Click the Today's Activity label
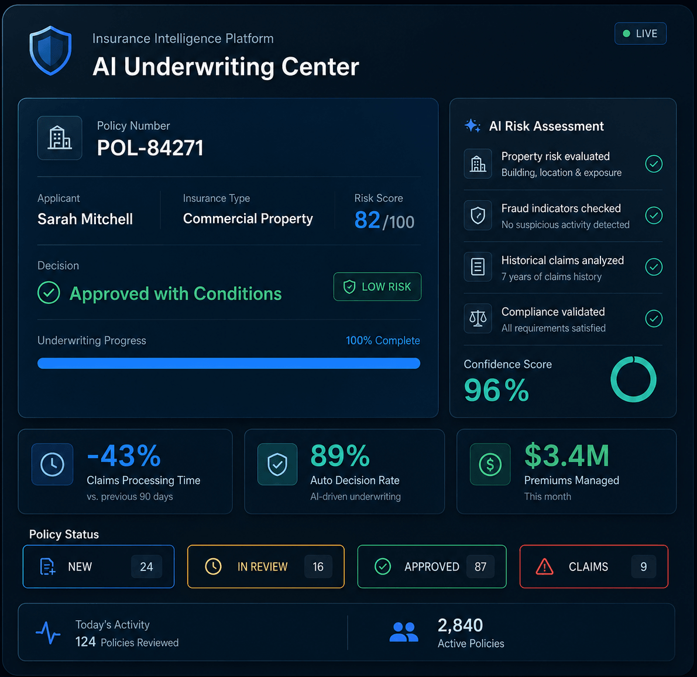This screenshot has height=677, width=697. [112, 624]
